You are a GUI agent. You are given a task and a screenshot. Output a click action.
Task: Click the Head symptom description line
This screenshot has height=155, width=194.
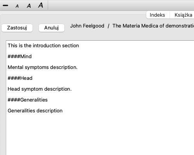(40, 89)
